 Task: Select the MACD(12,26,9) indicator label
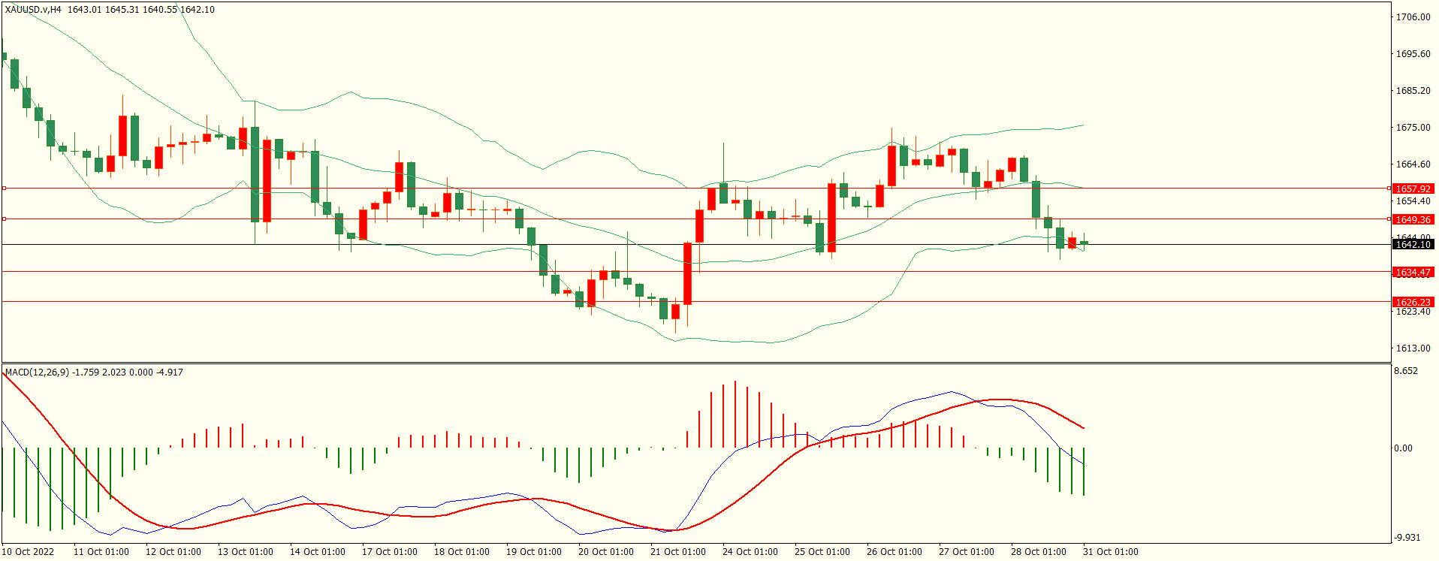pos(37,372)
